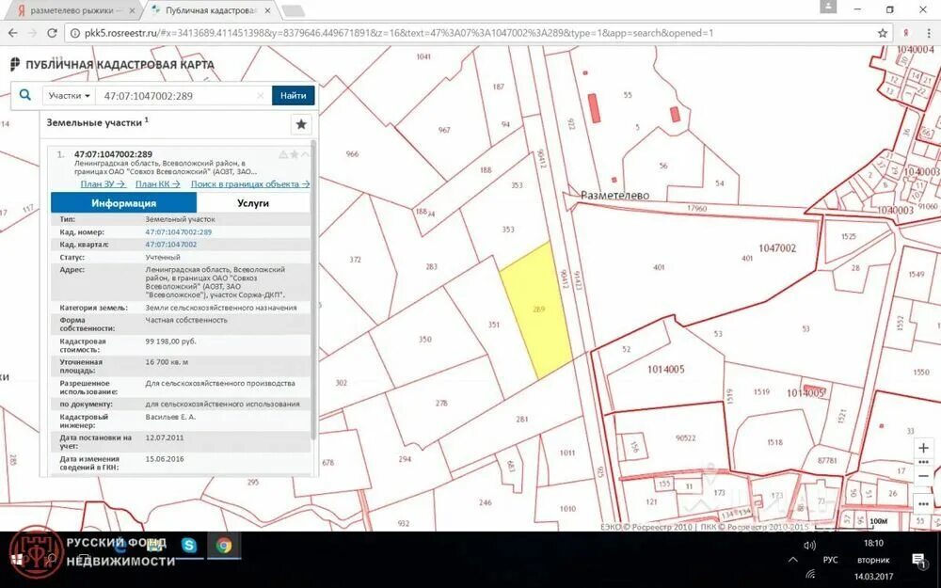Image resolution: width=941 pixels, height=588 pixels.
Task: Open favorites with the star button
Action: tap(301, 124)
